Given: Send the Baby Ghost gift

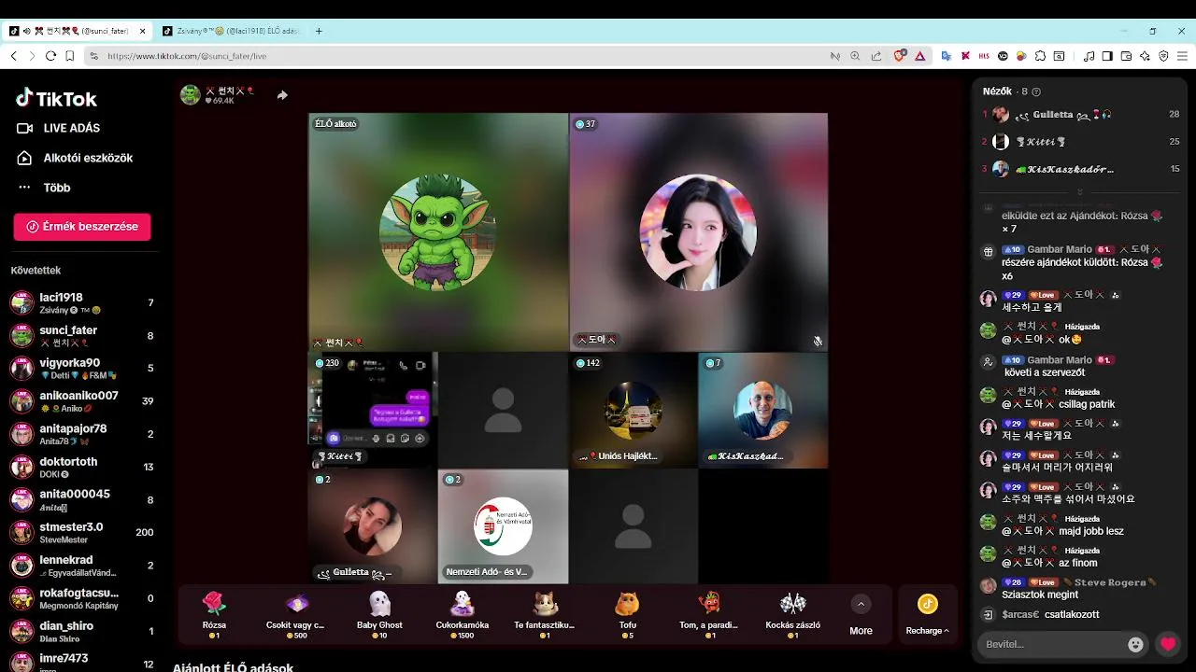Looking at the screenshot, I should point(379,614).
